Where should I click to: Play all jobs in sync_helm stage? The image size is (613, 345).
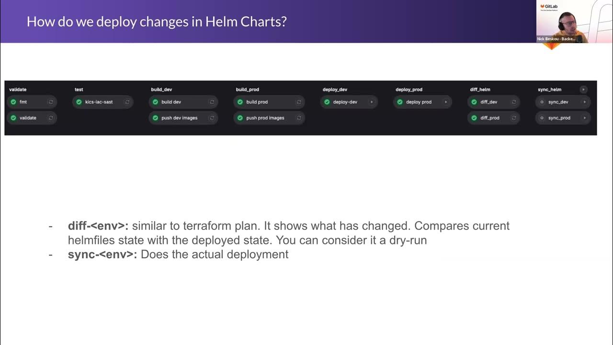[583, 90]
